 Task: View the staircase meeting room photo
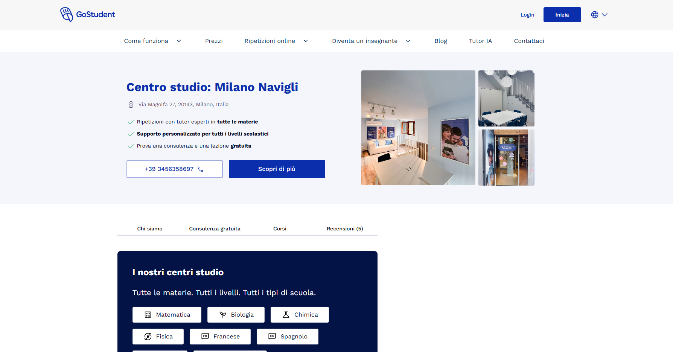[506, 98]
